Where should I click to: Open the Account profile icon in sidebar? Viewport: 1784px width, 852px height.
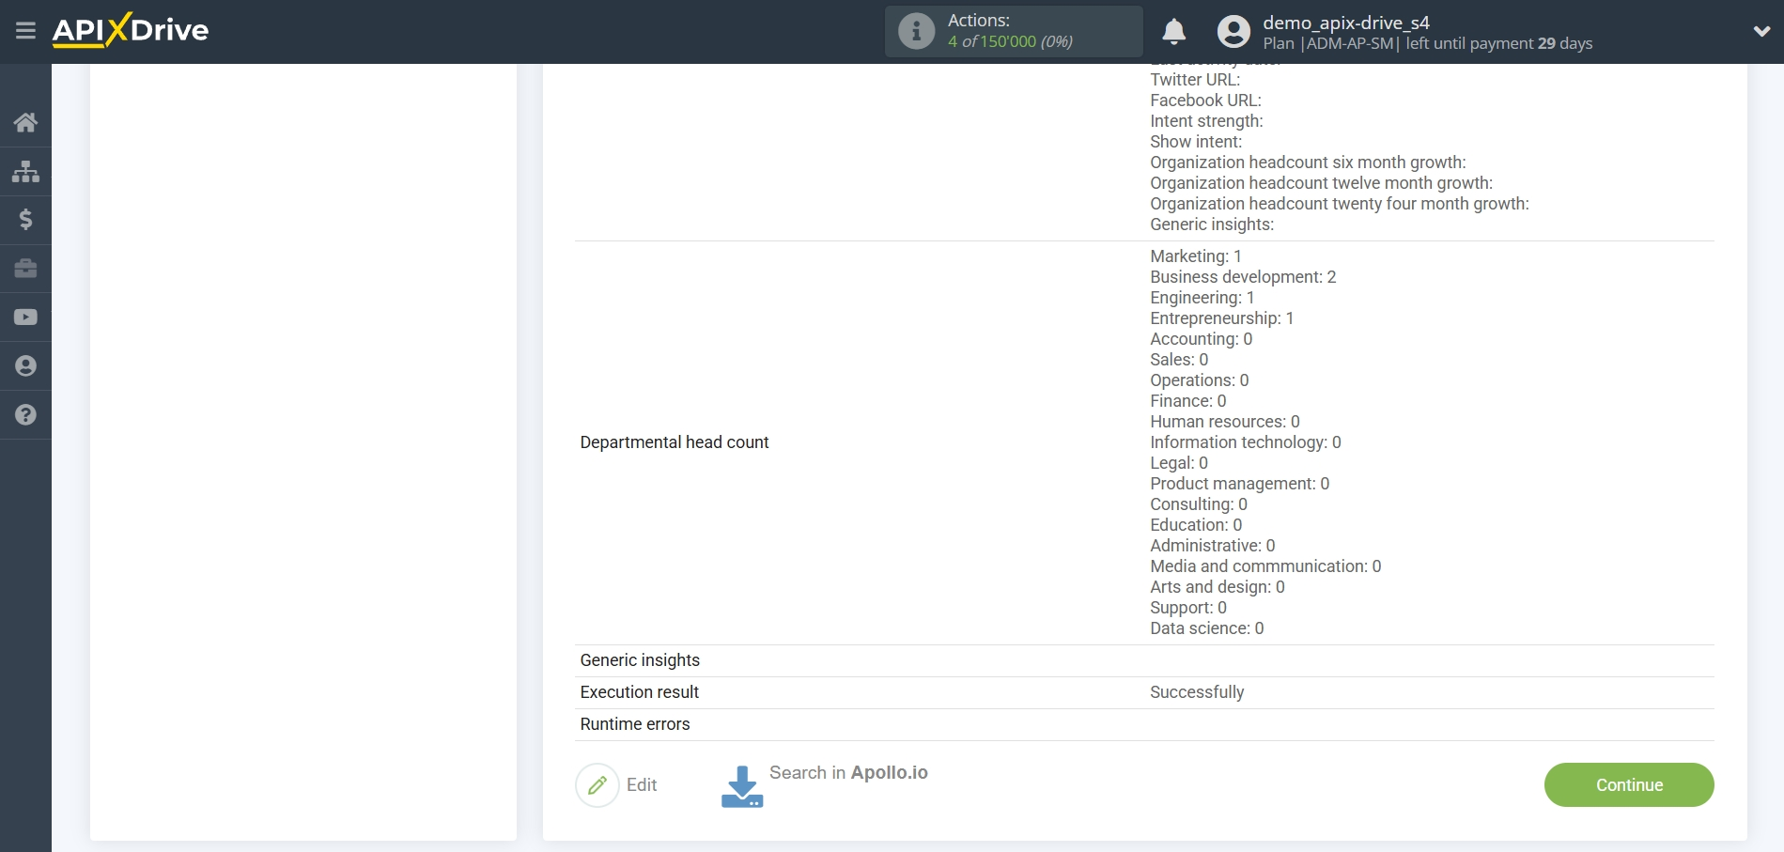point(25,365)
